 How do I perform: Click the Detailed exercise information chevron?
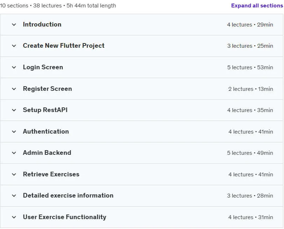click(x=14, y=196)
